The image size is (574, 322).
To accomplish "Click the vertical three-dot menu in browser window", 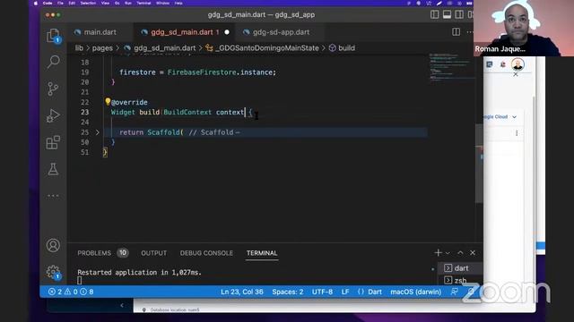I will [x=517, y=133].
